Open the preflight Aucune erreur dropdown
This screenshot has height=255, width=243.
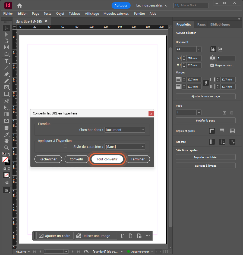[x=152, y=251]
